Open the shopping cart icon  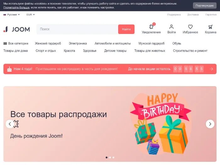point(210,27)
